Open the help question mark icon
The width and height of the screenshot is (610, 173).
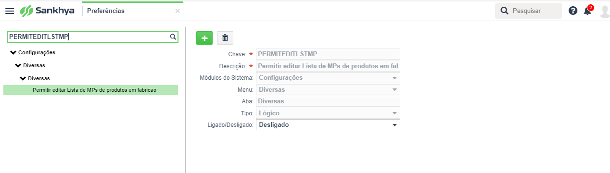pyautogui.click(x=573, y=11)
